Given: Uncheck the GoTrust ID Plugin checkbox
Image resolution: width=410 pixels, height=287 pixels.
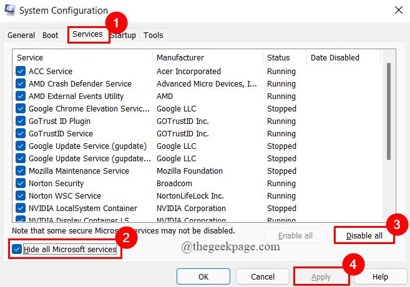Looking at the screenshot, I should point(21,121).
